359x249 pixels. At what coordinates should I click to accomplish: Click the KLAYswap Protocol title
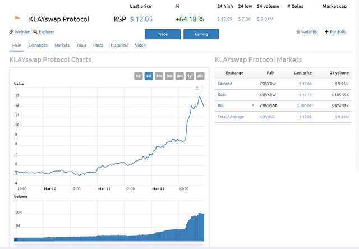[x=59, y=19]
